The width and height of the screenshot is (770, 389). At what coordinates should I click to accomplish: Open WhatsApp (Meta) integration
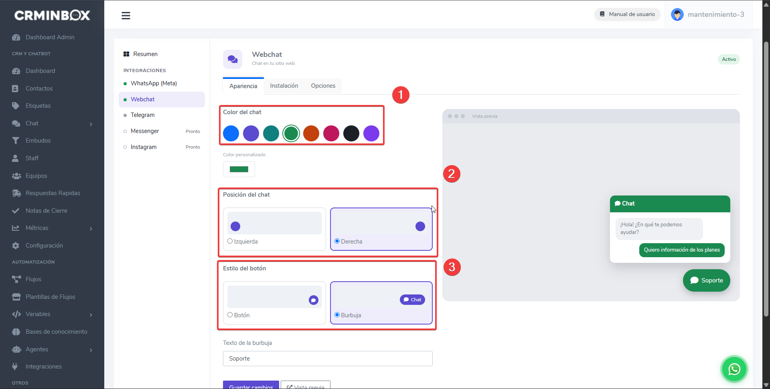point(162,83)
